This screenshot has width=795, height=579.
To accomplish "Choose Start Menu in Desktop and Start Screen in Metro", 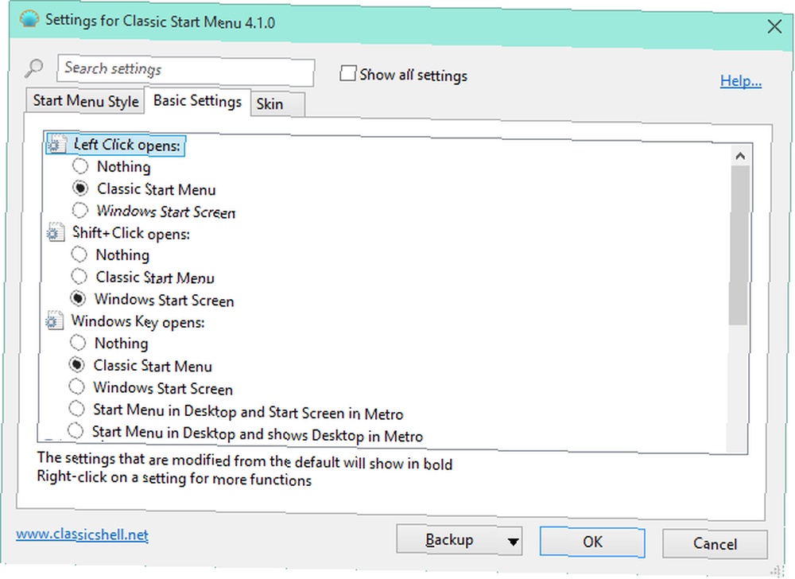I will (x=76, y=408).
